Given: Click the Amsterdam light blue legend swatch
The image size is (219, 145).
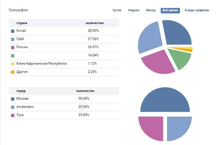Looking at the screenshot, I should point(13,107).
